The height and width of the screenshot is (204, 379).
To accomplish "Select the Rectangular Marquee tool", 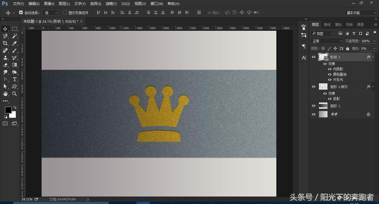I will point(14,29).
